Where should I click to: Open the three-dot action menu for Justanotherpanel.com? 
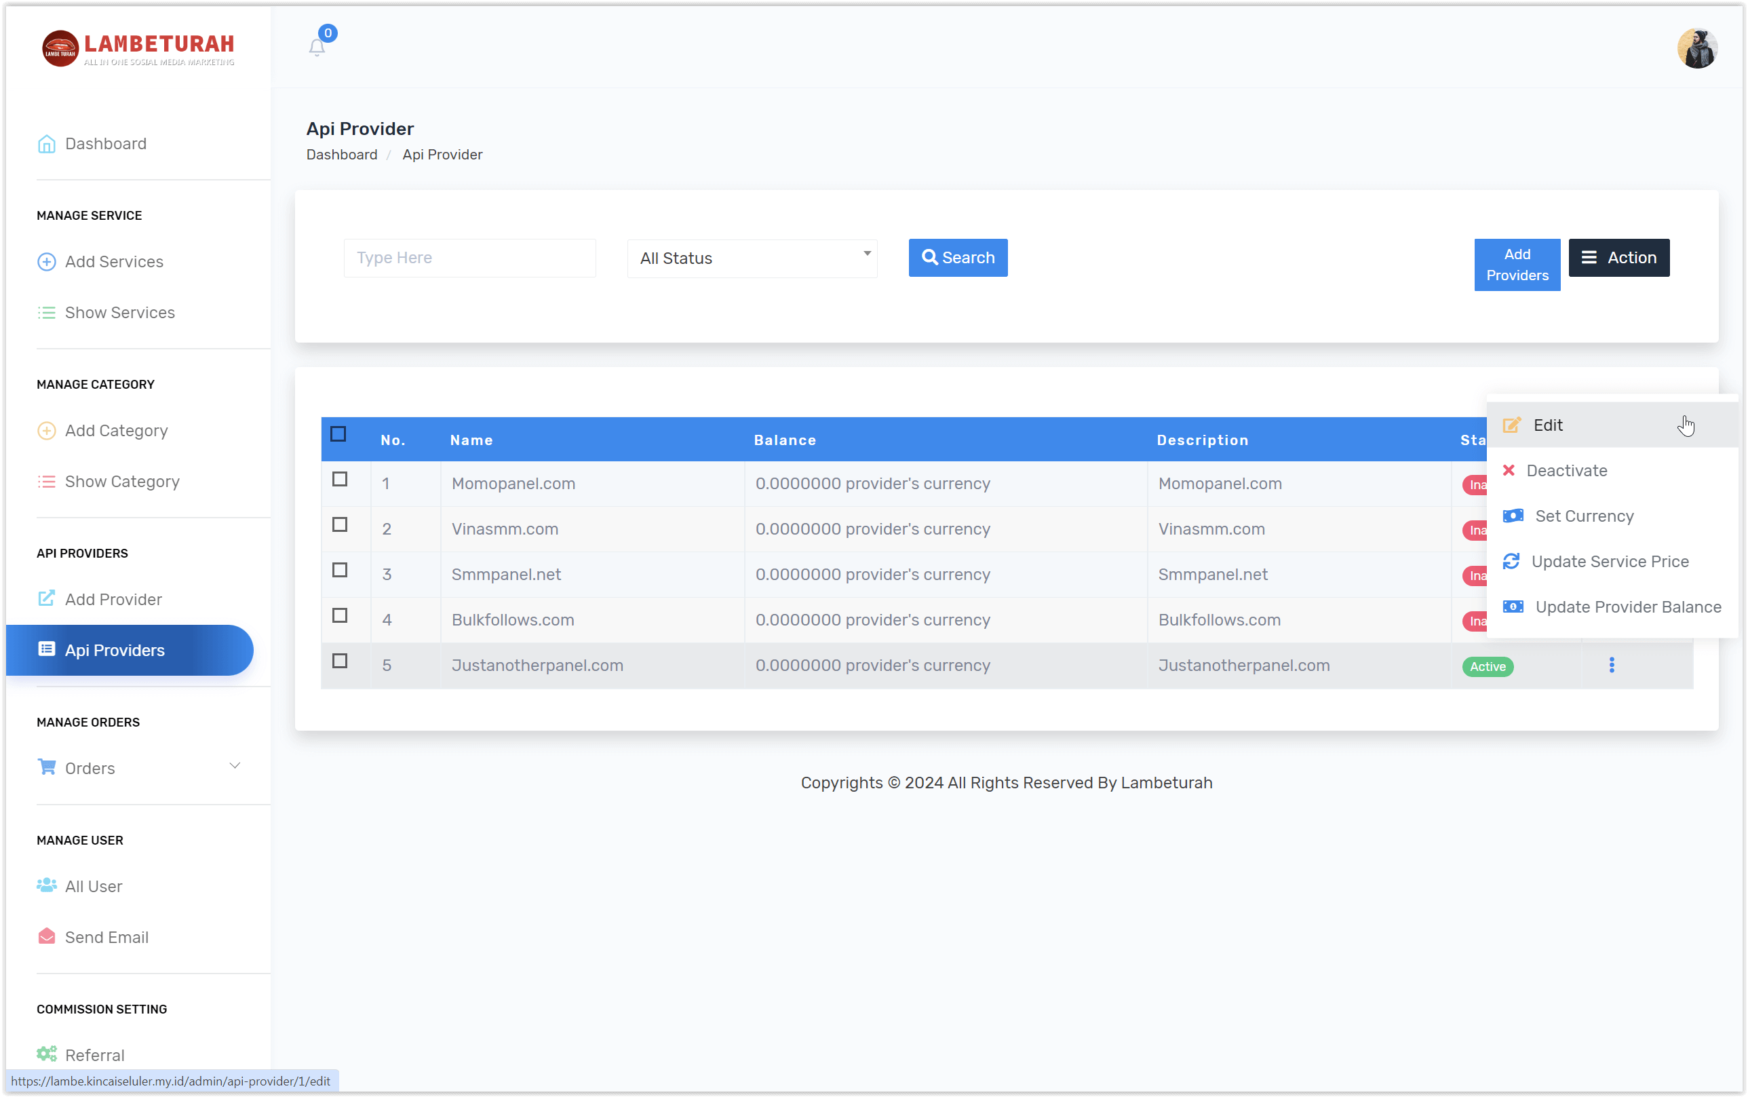coord(1612,665)
